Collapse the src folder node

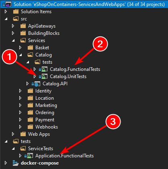click(x=6, y=19)
